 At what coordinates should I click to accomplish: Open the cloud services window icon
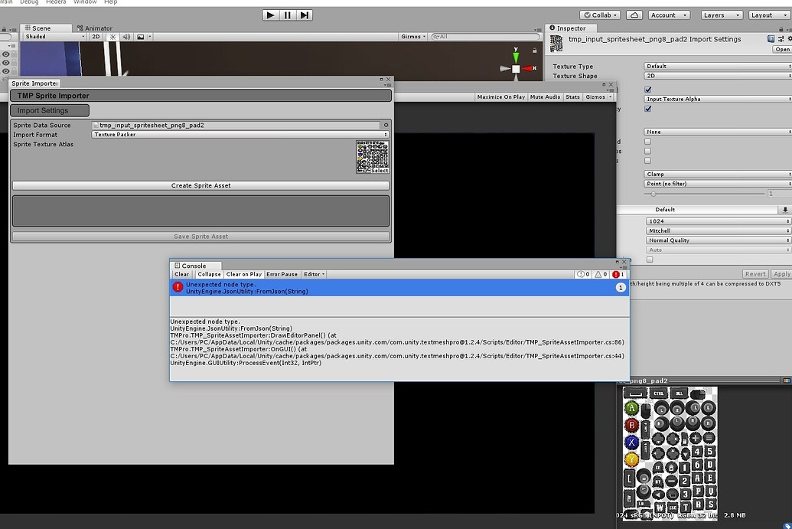tap(634, 15)
